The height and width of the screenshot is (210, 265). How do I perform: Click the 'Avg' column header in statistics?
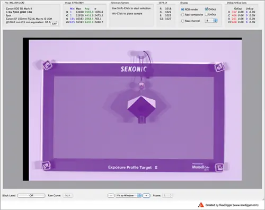pyautogui.click(x=87, y=8)
